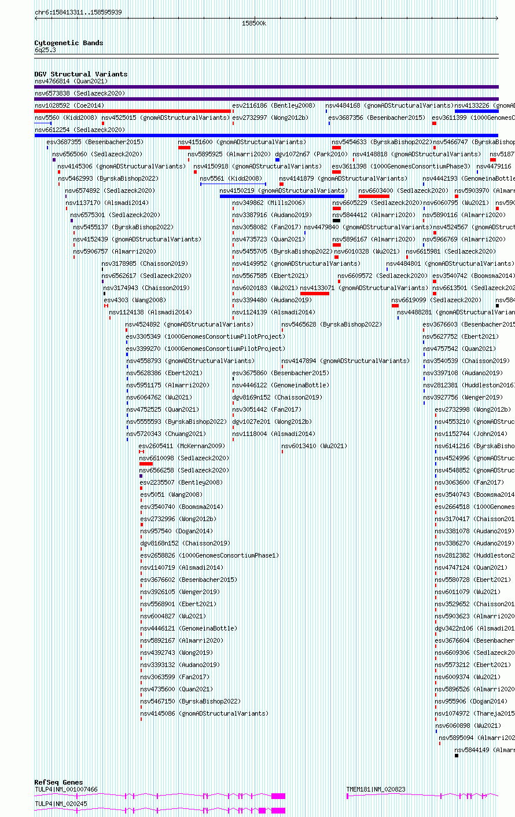
Task: Click TULP4|NM_020245 gene label
Action: pos(61,804)
